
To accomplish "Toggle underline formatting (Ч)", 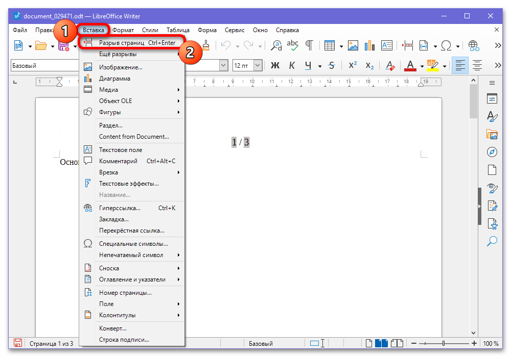I will [x=308, y=66].
